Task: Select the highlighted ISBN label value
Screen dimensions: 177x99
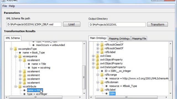Action: (x=112, y=94)
